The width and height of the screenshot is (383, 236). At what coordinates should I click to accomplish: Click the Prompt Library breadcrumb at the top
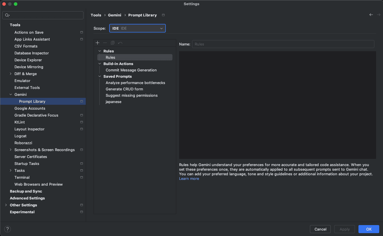pyautogui.click(x=142, y=15)
